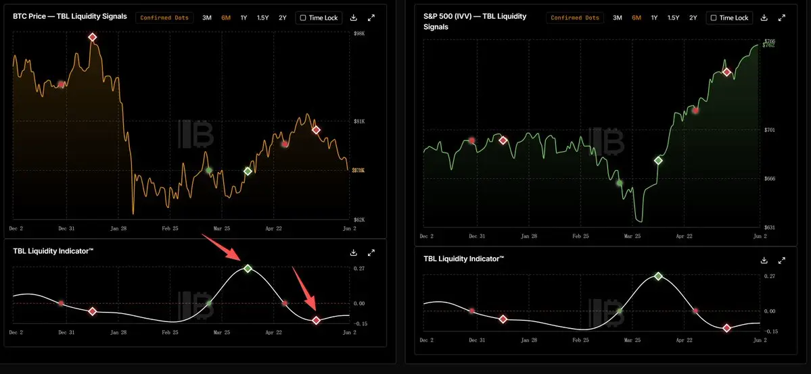Click green dot on BTC price in March
Image resolution: width=811 pixels, height=374 pixels.
tap(209, 170)
